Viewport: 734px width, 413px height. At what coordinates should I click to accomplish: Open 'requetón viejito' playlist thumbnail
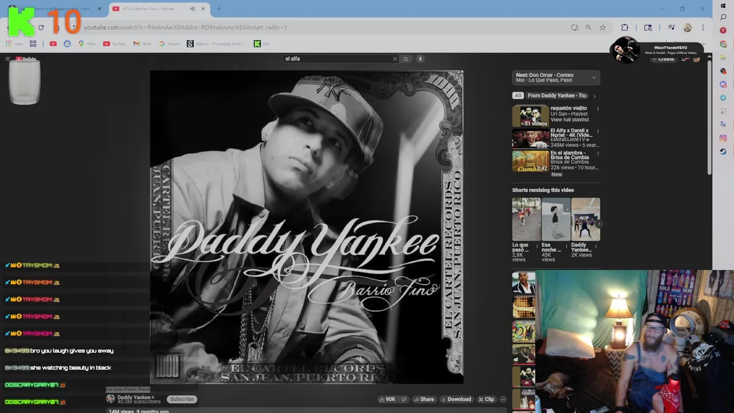[530, 116]
